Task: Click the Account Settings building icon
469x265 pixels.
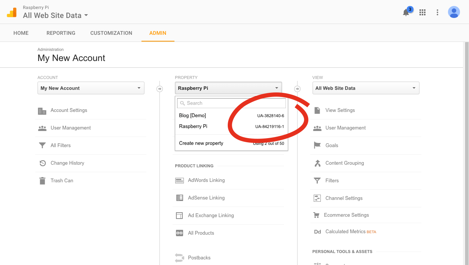Action: (x=42, y=111)
